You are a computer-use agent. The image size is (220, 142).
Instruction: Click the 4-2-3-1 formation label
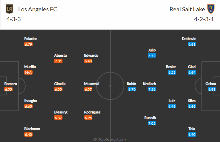coord(204,19)
